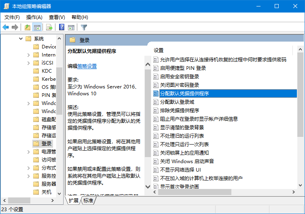The width and height of the screenshot is (305, 214).
Task: Click the 设置 column header
Action: (159, 50)
